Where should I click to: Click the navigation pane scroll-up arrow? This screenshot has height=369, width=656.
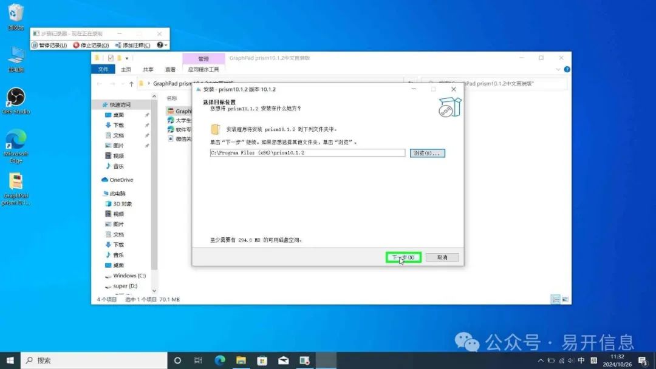(154, 96)
